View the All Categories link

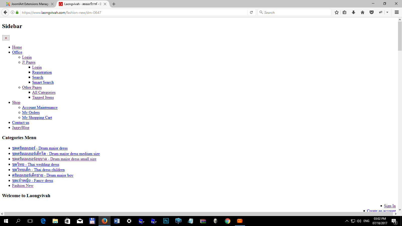(x=44, y=92)
